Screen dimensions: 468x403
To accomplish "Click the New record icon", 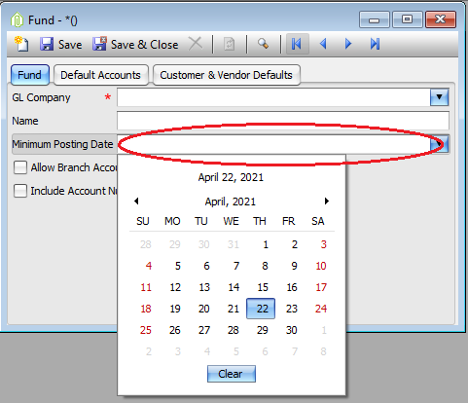I will 21,44.
